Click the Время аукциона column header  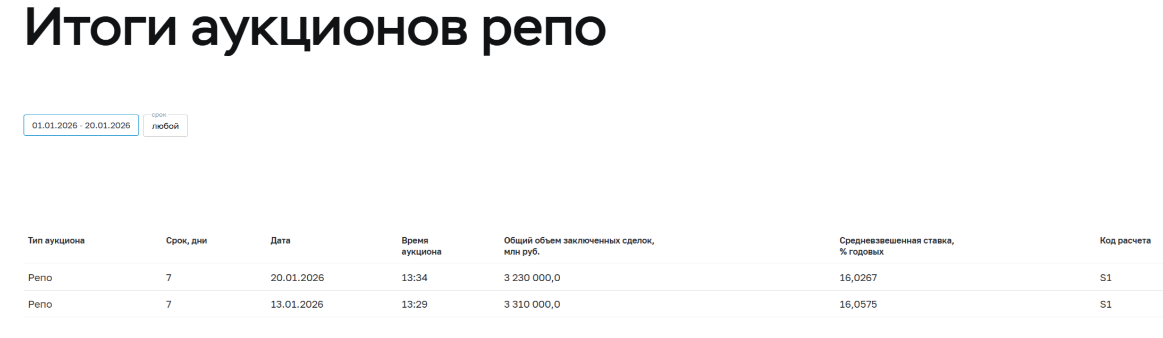[x=421, y=246]
